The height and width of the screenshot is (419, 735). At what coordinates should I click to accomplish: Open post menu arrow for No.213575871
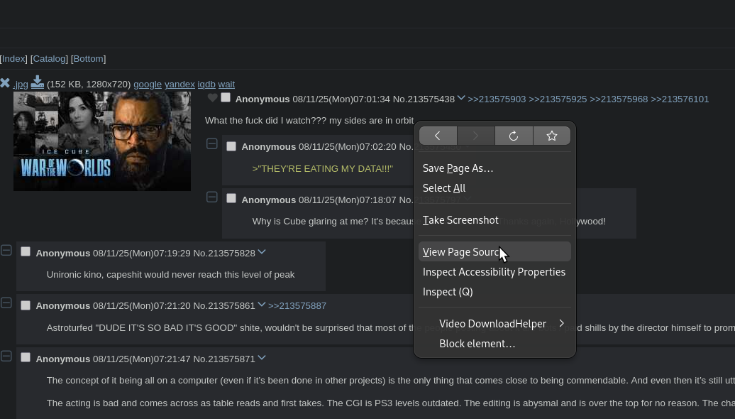click(262, 358)
